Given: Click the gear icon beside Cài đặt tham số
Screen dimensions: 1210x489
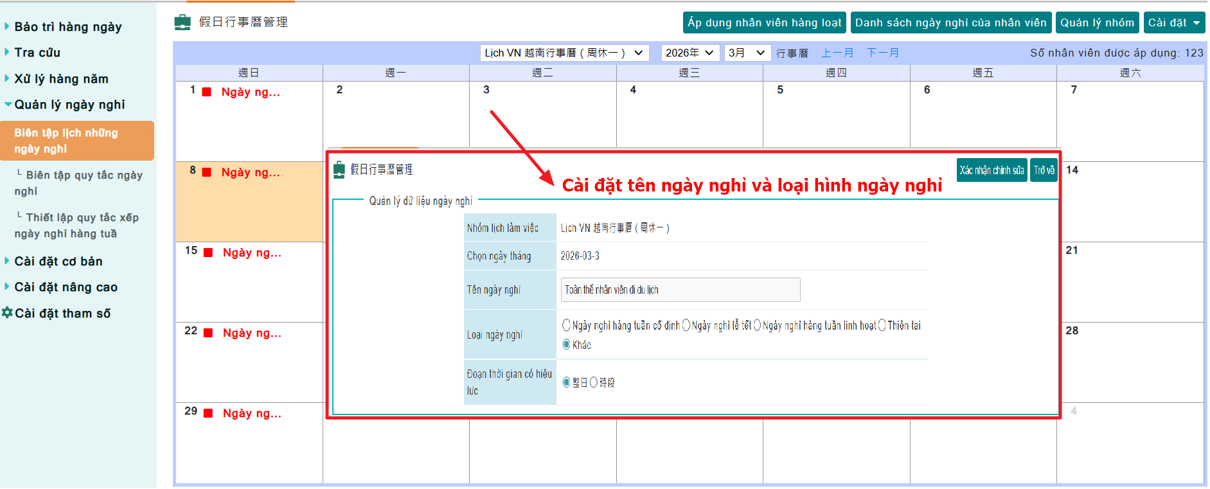Looking at the screenshot, I should [7, 313].
